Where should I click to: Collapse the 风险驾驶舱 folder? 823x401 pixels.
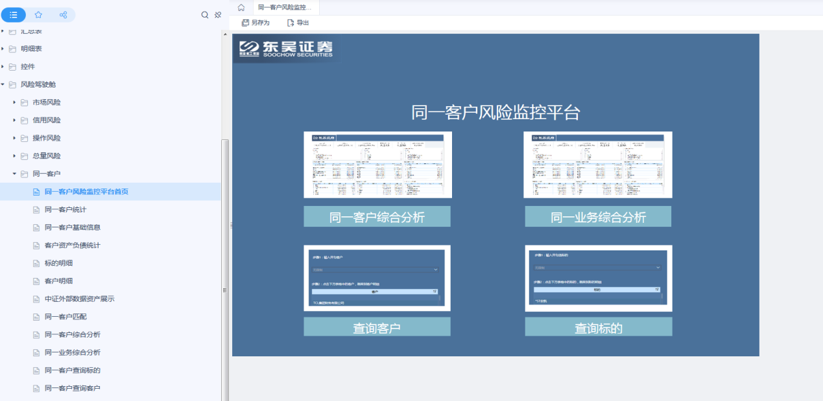[x=3, y=85]
